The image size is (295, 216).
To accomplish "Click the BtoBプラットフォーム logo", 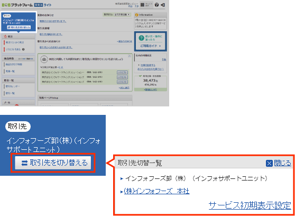I will pyautogui.click(x=17, y=5).
